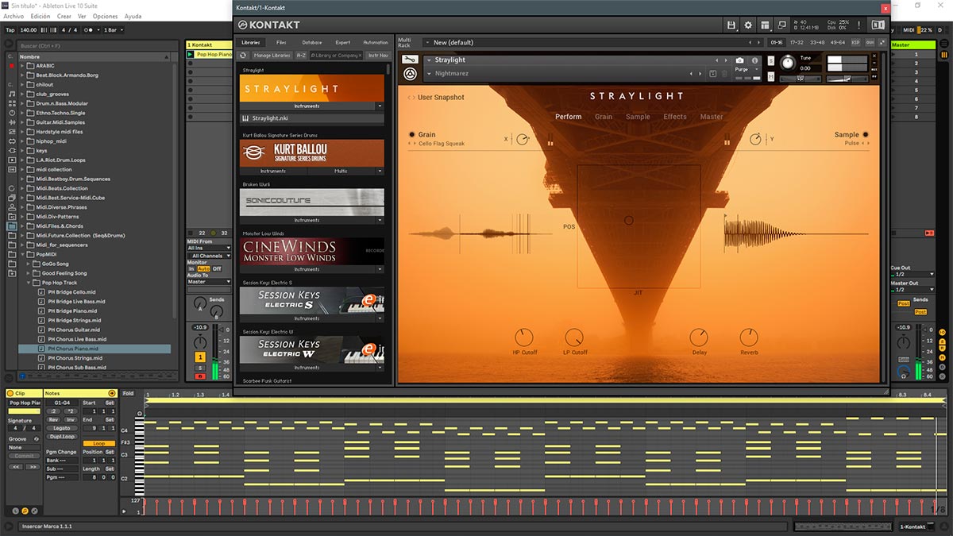Screen dimensions: 953x536
Task: Click the Legato button in Notes box
Action: point(61,428)
